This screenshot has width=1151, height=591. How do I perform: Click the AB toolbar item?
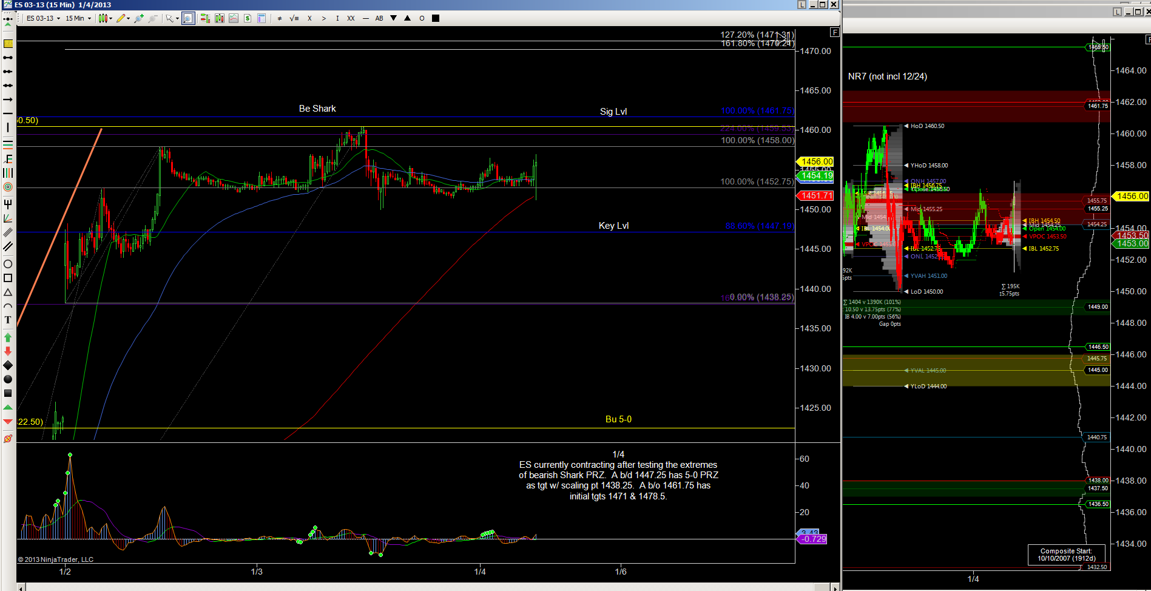[x=379, y=18]
